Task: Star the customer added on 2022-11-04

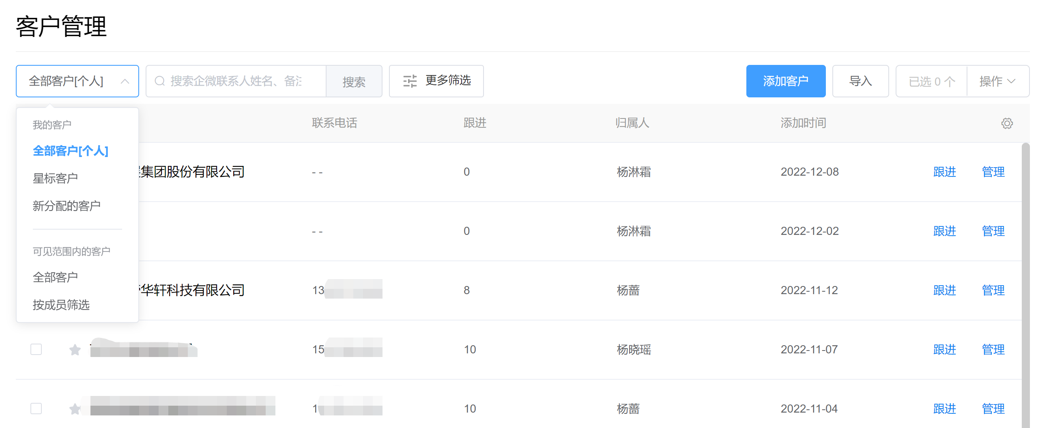Action: pos(75,409)
